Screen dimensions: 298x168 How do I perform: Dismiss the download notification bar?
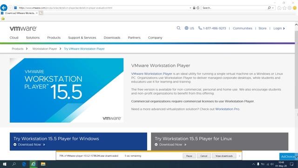pos(239,156)
